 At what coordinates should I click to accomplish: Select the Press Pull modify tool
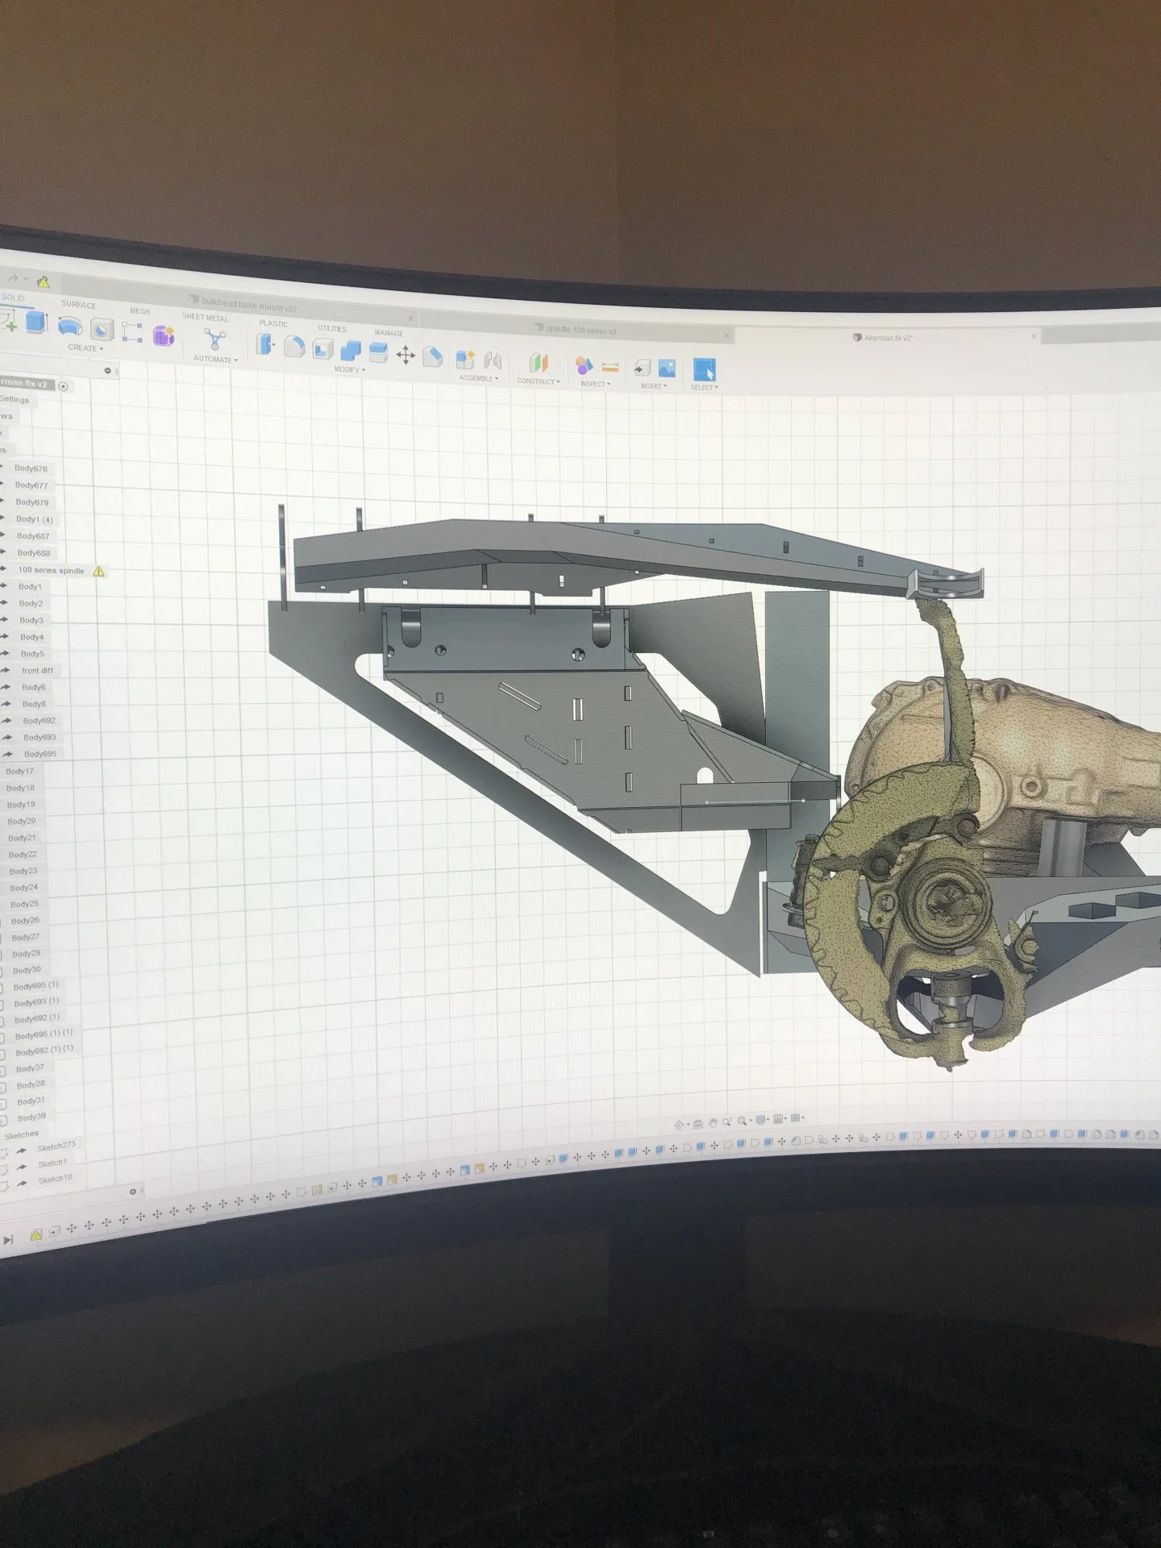265,344
